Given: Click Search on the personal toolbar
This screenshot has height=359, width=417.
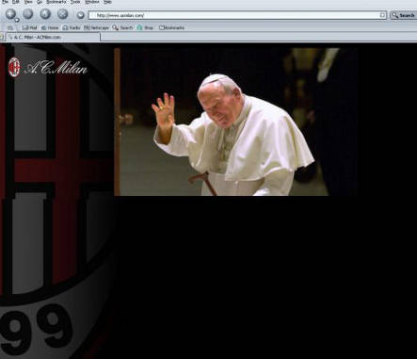Looking at the screenshot, I should click(x=122, y=27).
